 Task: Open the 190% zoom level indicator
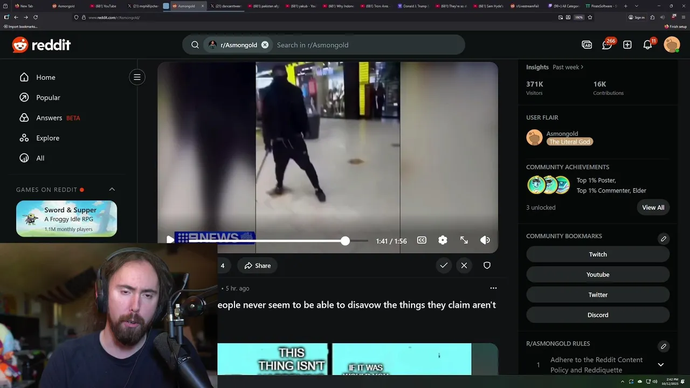[579, 17]
